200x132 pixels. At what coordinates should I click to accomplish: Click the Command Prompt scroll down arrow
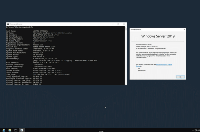click(126, 84)
